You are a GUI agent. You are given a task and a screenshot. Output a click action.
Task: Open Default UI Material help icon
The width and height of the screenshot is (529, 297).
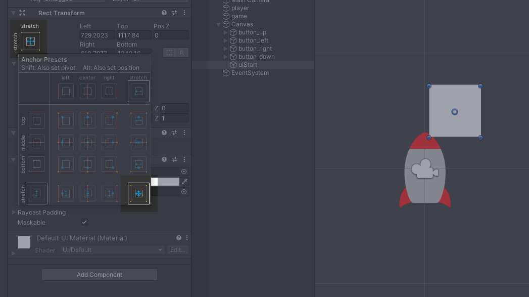coord(179,238)
